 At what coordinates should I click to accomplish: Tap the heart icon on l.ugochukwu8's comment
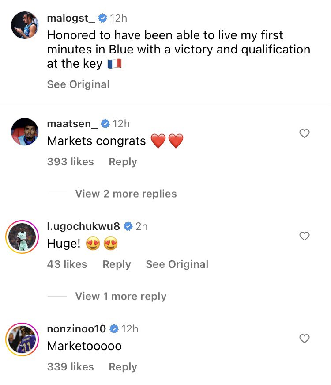pos(304,236)
